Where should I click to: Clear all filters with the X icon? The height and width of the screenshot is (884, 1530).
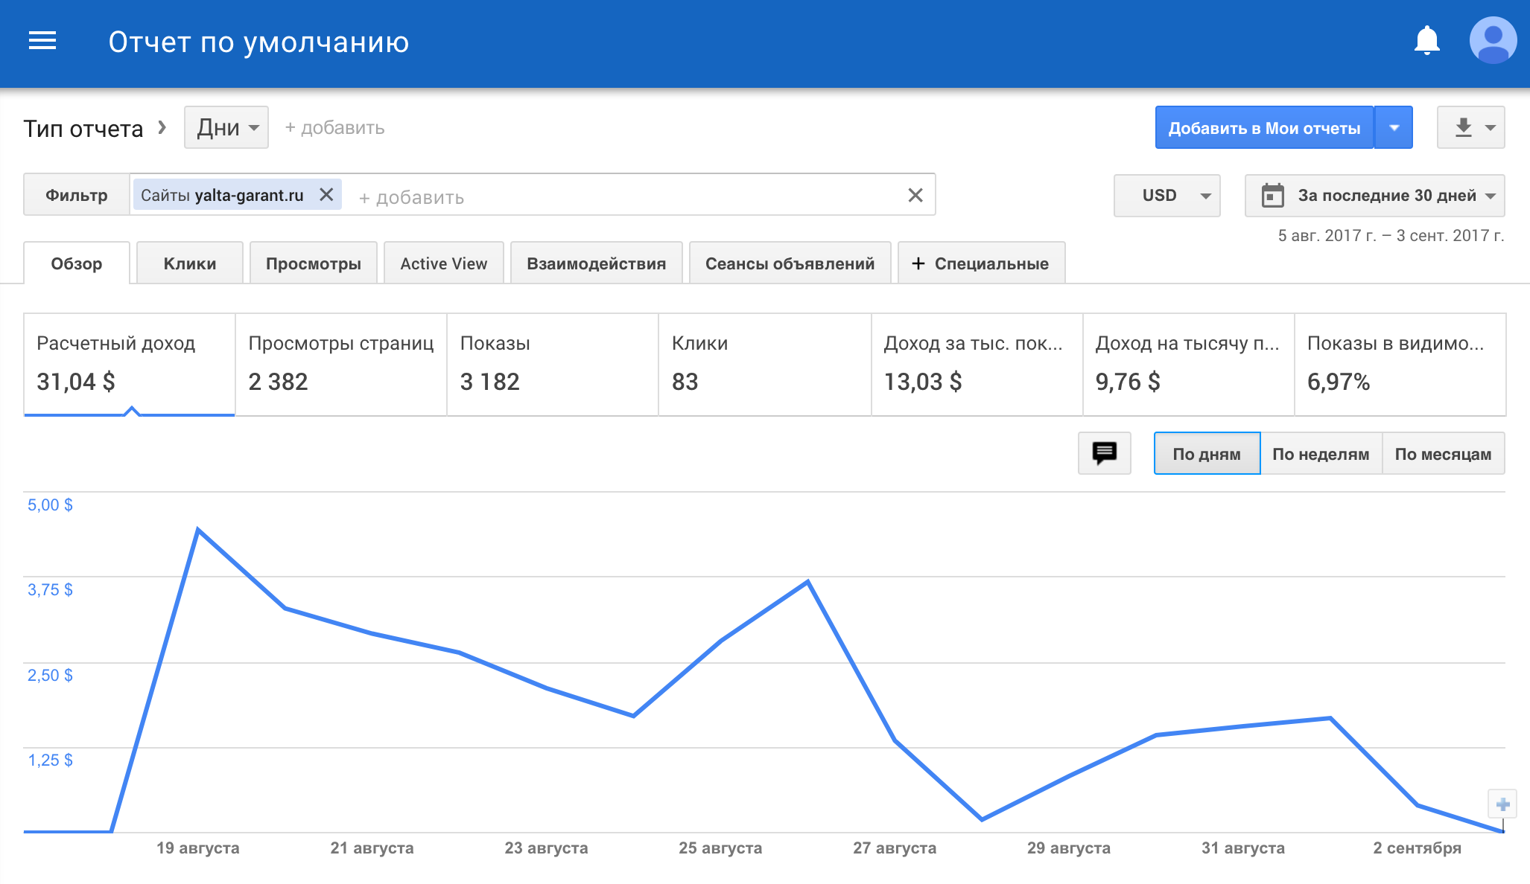tap(915, 195)
